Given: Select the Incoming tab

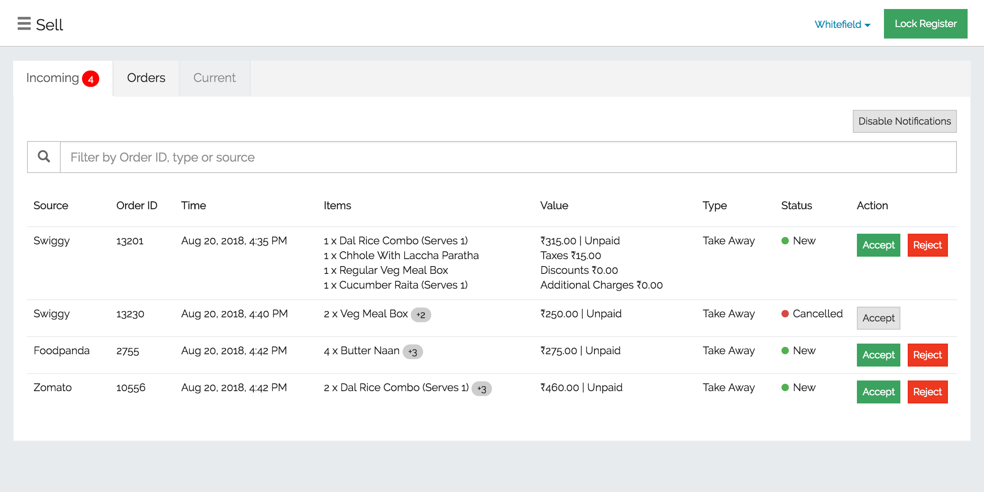Looking at the screenshot, I should (52, 78).
